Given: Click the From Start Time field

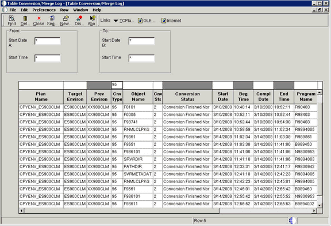Looking at the screenshot, I should click(48, 58).
